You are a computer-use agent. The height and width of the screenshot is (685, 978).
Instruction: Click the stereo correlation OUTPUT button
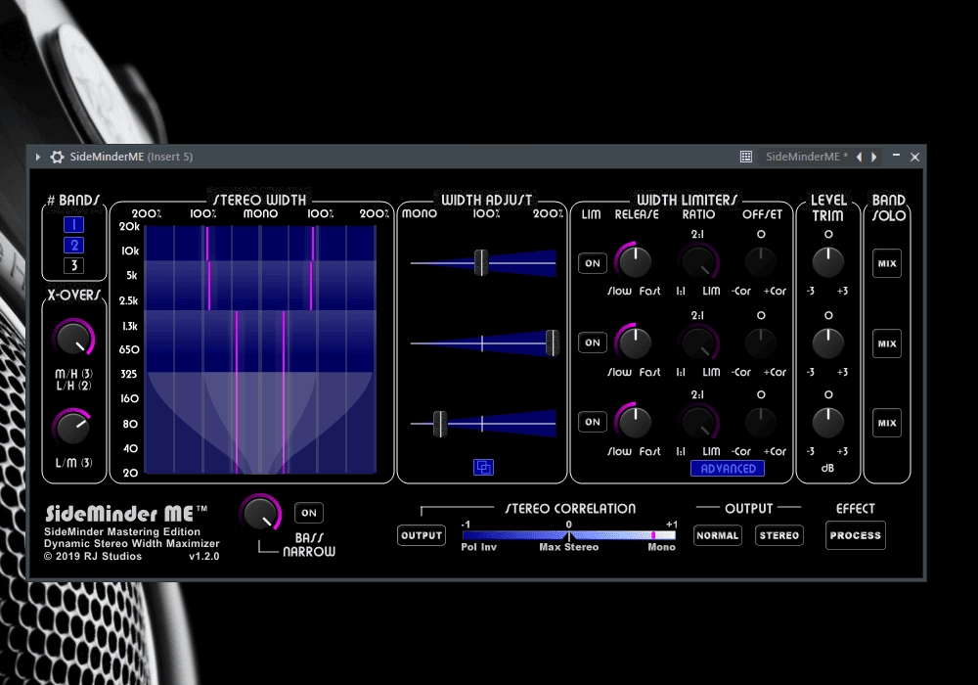(x=422, y=535)
